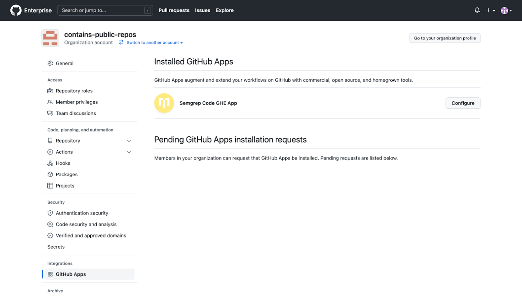Click Go to your organization profile
Screen dimensions: 522x297
(445, 38)
